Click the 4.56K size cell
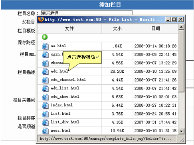Image resolution: width=194 pixels, height=145 pixels. coord(117,63)
